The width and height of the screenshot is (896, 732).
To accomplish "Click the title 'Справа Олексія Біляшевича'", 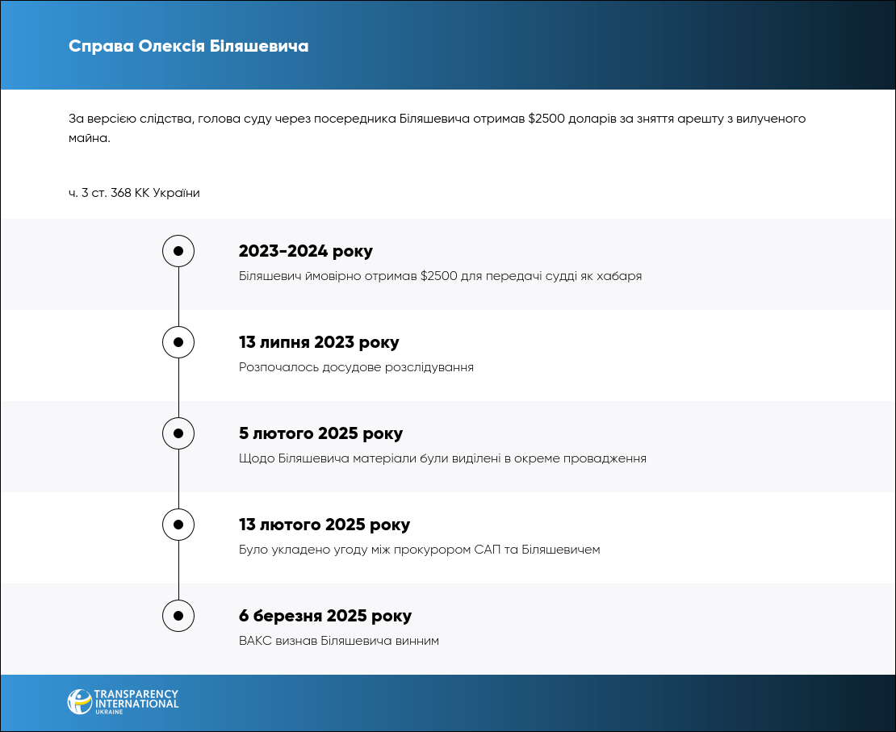I will click(189, 46).
